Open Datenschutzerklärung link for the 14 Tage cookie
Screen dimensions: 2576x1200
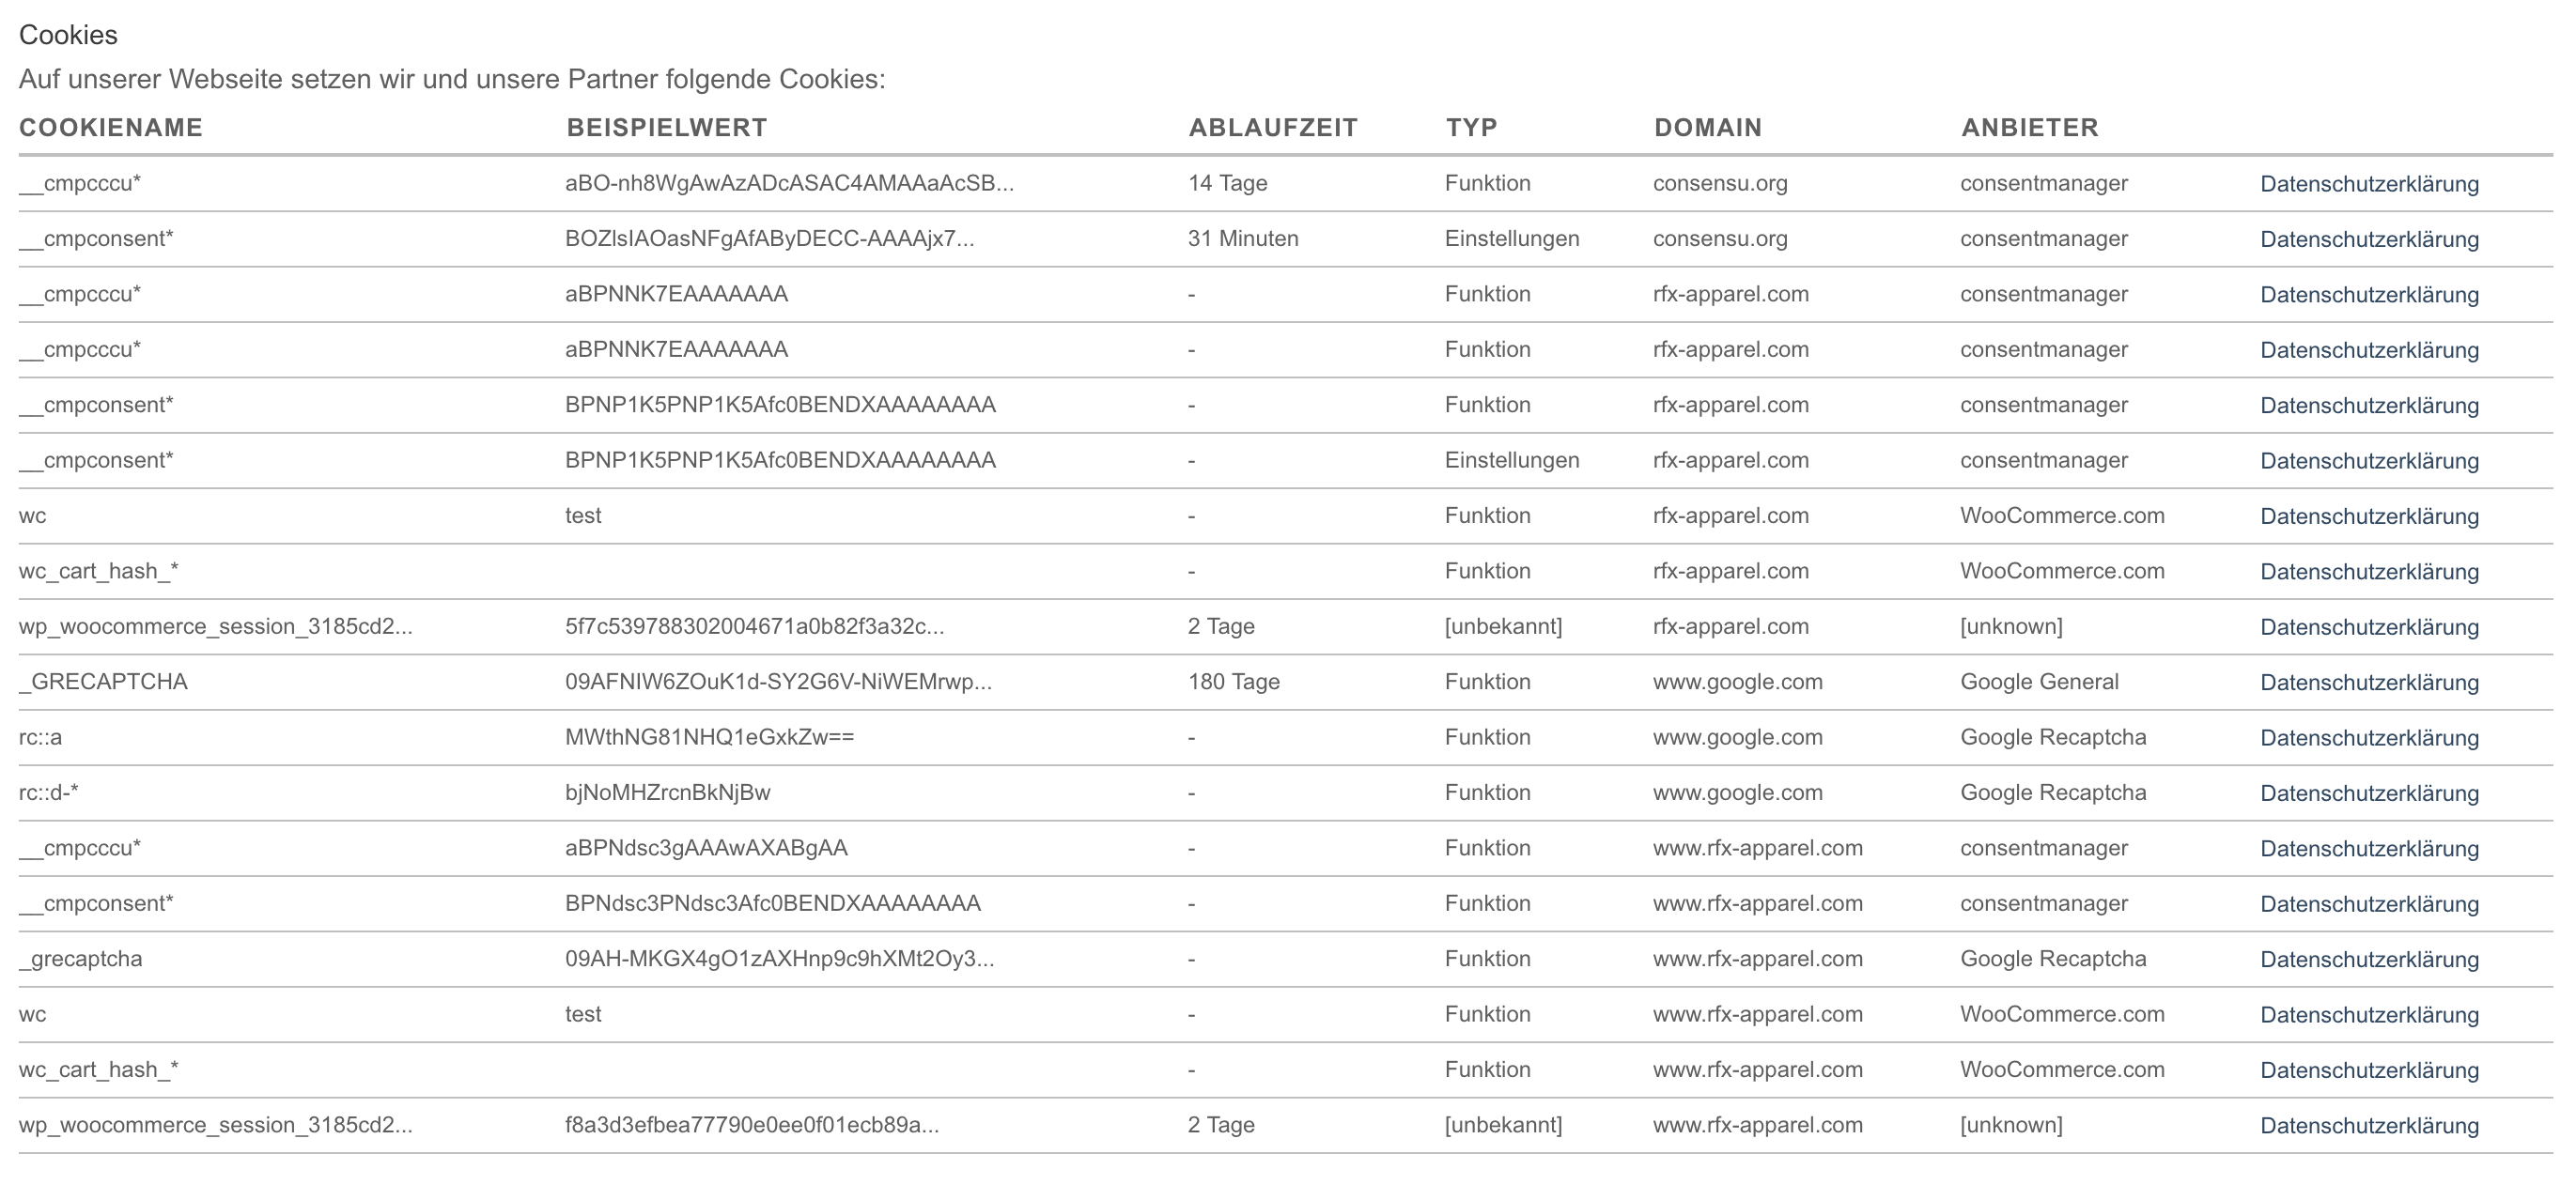(x=2369, y=184)
